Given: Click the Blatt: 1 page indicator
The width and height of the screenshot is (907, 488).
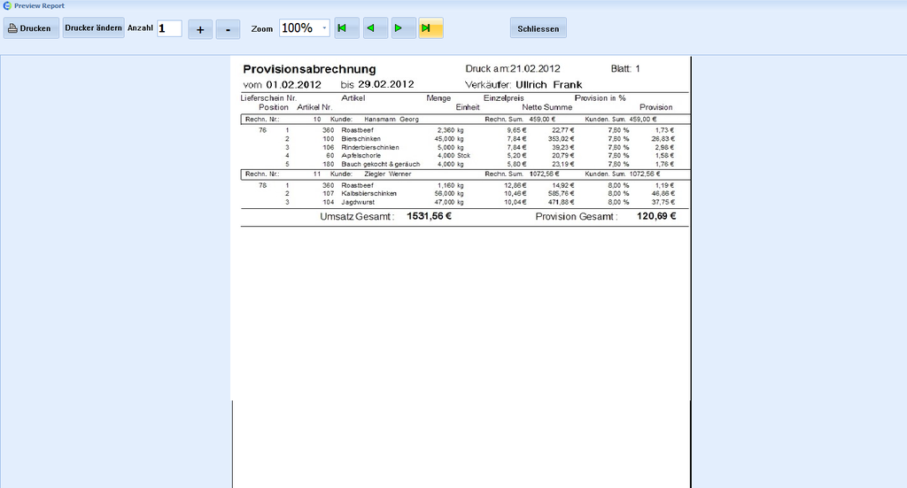Looking at the screenshot, I should pyautogui.click(x=625, y=69).
